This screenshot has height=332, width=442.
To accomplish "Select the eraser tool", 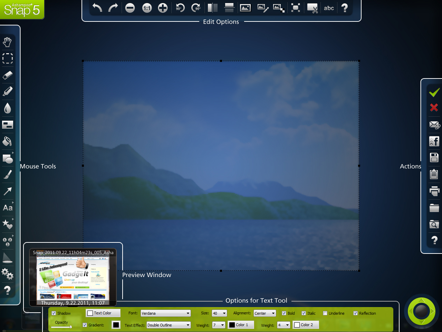I will 7,75.
